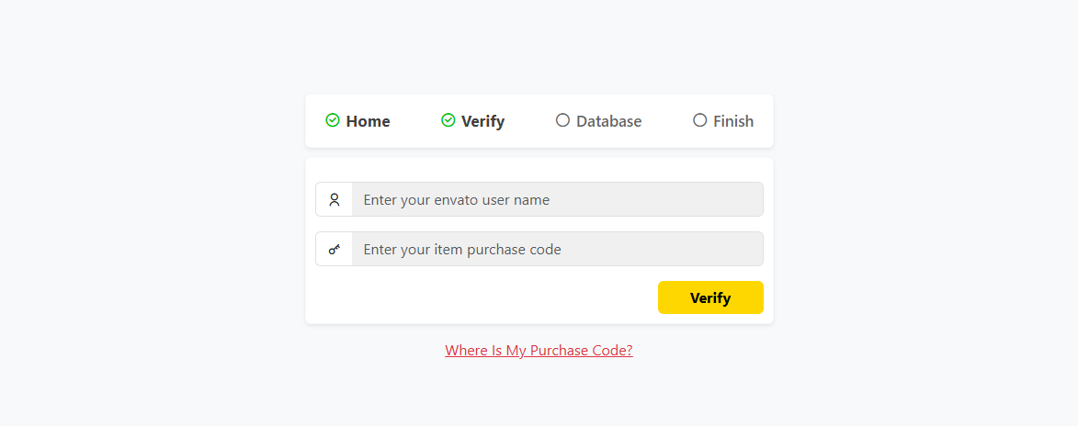Click the icon box left of the purchase code input

[335, 249]
